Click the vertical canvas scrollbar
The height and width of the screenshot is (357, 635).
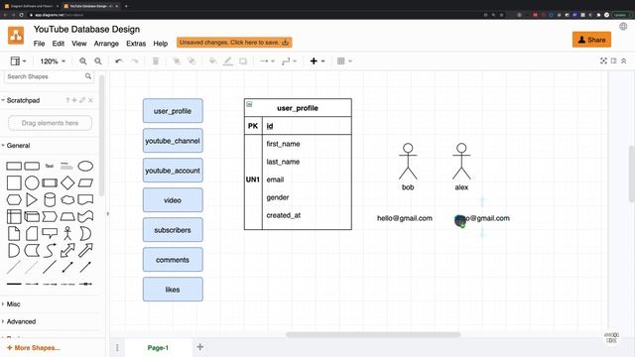[631, 175]
